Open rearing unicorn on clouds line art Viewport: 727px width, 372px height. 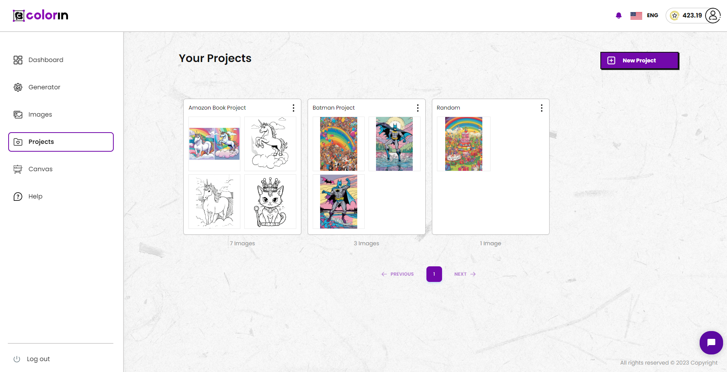tap(270, 144)
